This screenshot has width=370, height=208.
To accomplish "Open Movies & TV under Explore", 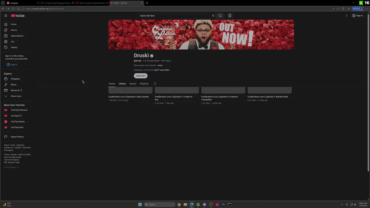I will [x=17, y=90].
